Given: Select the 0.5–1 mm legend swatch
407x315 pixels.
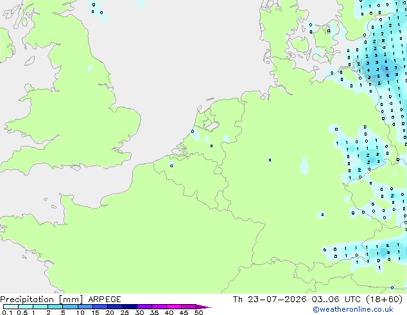Looking at the screenshot, I should click(26, 307).
